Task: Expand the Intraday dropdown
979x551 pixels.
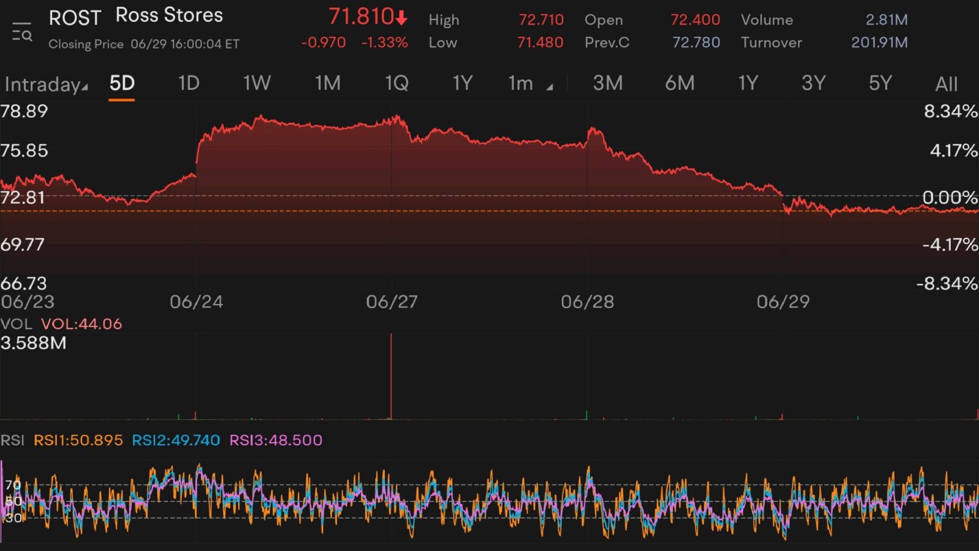Action: coord(46,84)
